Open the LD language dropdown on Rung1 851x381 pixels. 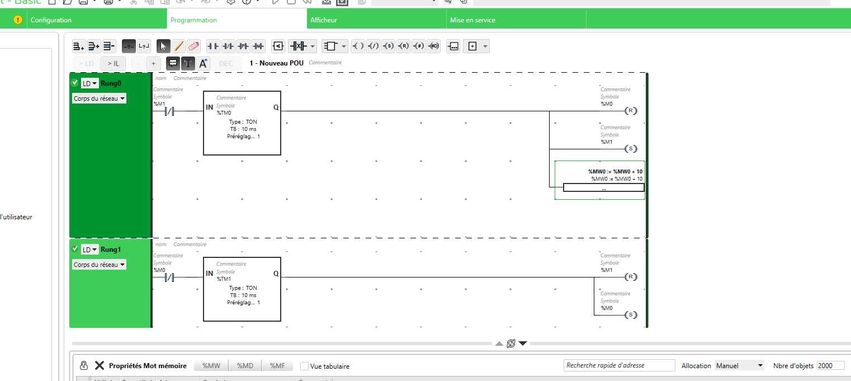pyautogui.click(x=89, y=250)
